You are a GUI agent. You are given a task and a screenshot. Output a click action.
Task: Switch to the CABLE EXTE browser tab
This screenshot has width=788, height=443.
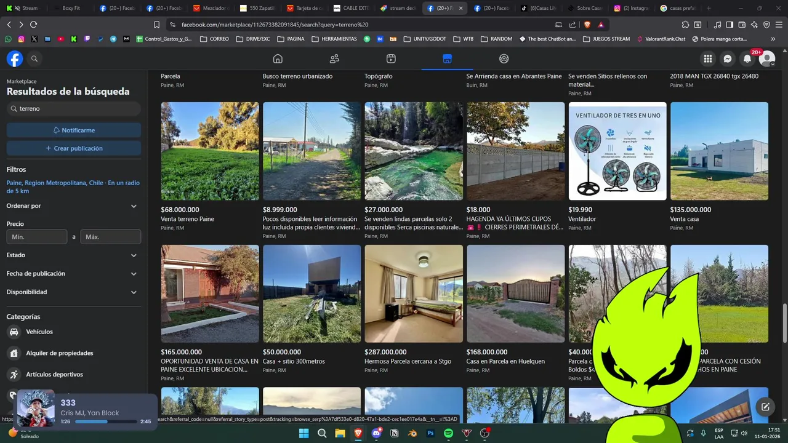click(x=352, y=8)
